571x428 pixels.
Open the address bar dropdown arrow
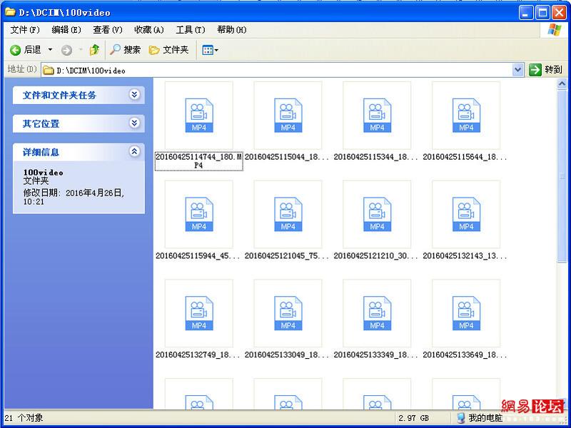point(519,70)
